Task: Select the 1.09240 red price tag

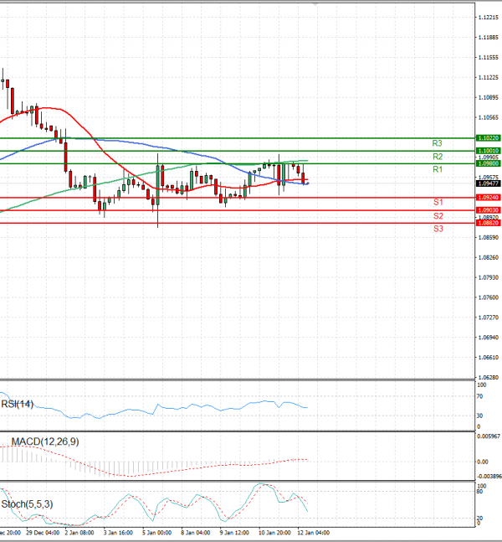Action: tap(488, 198)
